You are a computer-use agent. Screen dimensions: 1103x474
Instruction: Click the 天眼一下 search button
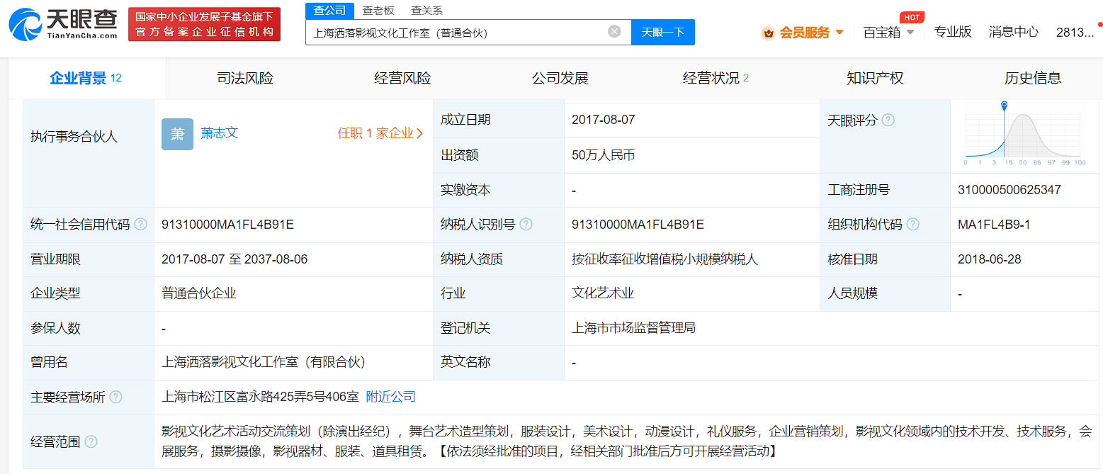point(663,32)
